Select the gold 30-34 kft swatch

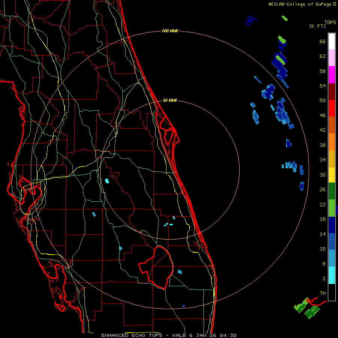tap(332, 159)
